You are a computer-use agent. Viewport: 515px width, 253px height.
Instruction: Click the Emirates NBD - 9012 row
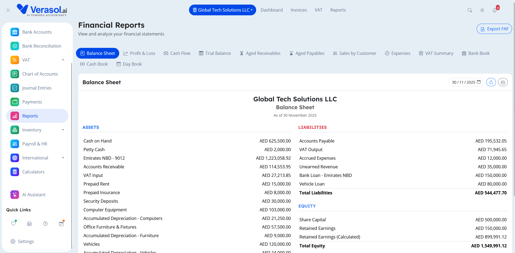[187, 158]
